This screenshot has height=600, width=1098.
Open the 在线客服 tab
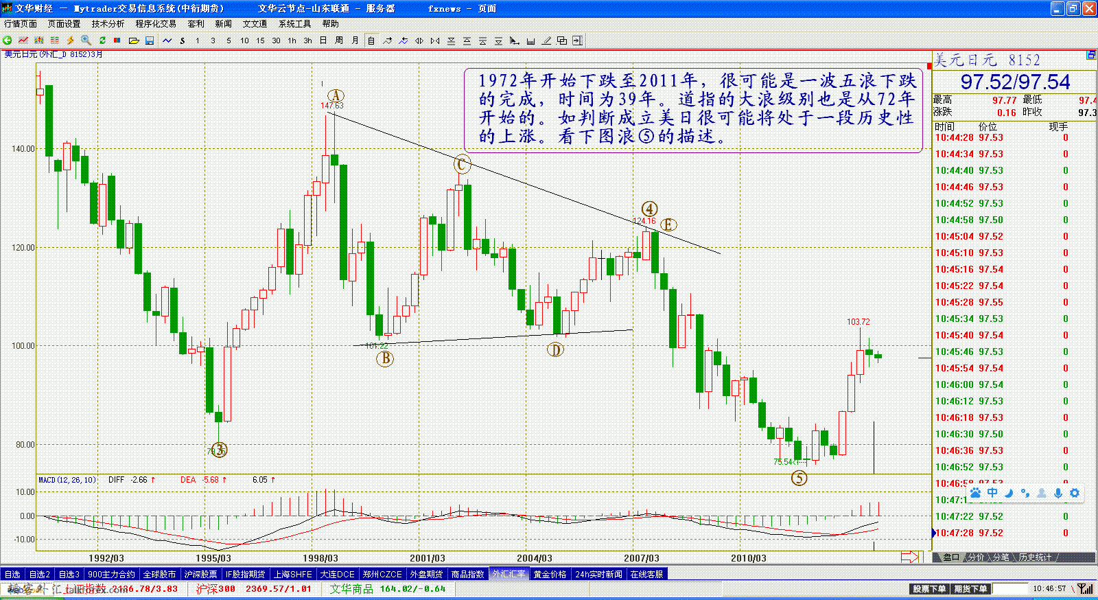[x=646, y=574]
